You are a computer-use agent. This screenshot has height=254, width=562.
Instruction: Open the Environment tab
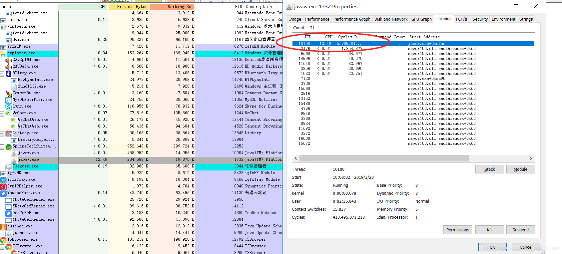point(503,19)
